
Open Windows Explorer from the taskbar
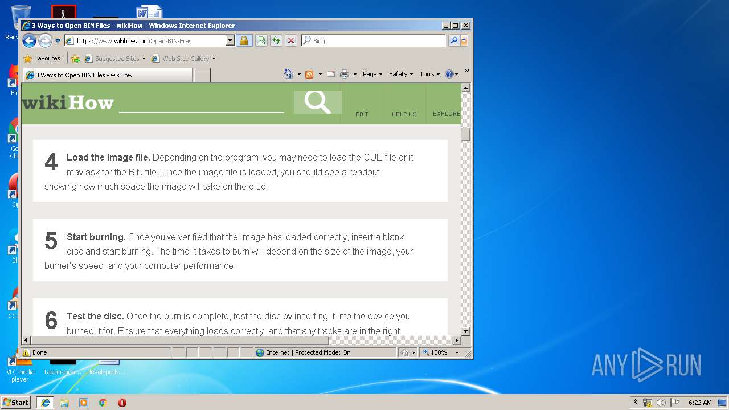(64, 403)
